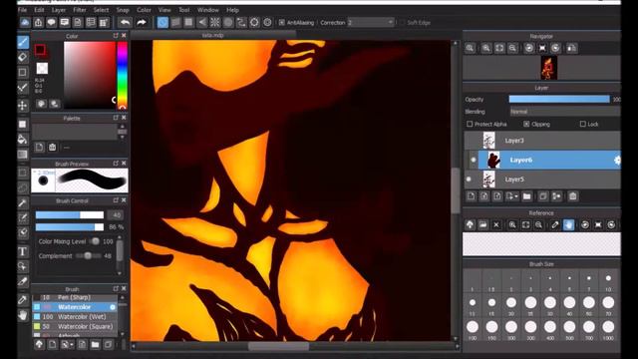
Task: Toggle the Clipping checkbox
Action: coord(526,124)
